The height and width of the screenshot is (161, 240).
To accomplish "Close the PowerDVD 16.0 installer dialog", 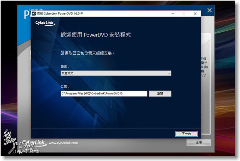I will click(x=195, y=13).
